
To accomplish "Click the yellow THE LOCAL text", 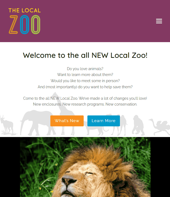I will 25,10.
